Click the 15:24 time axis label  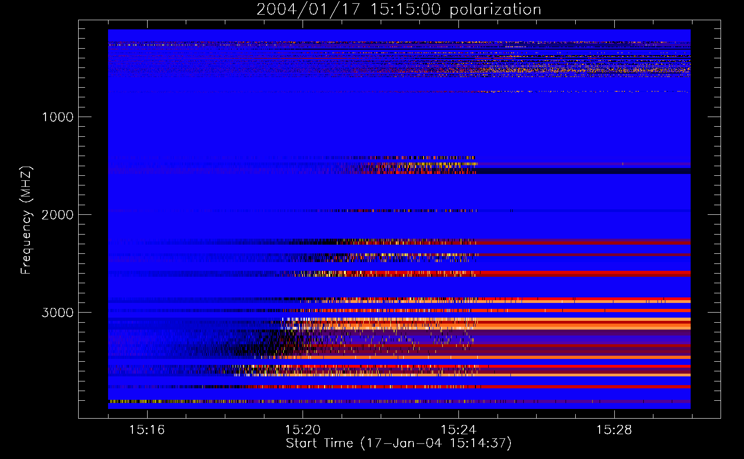[458, 430]
